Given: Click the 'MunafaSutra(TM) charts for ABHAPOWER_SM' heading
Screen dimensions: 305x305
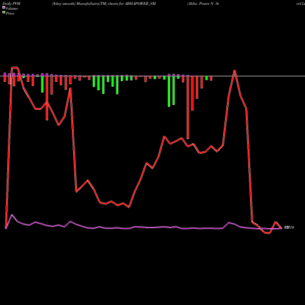Looking at the screenshot, I should (117, 4).
